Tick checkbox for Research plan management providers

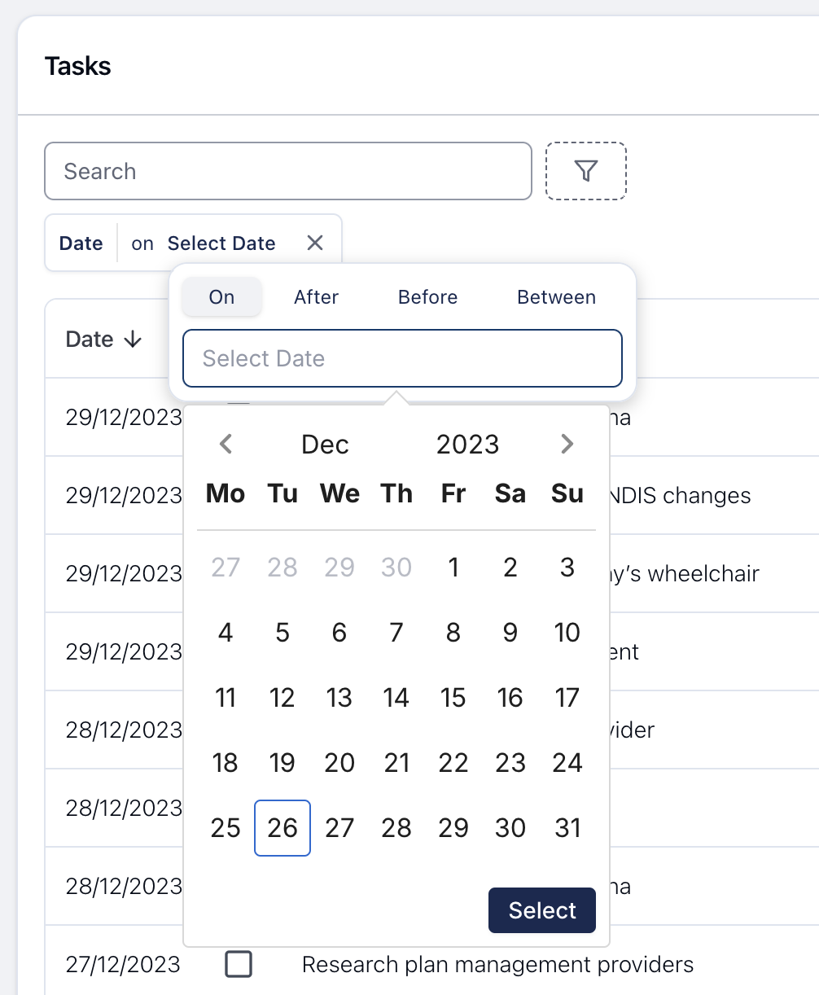tap(239, 965)
